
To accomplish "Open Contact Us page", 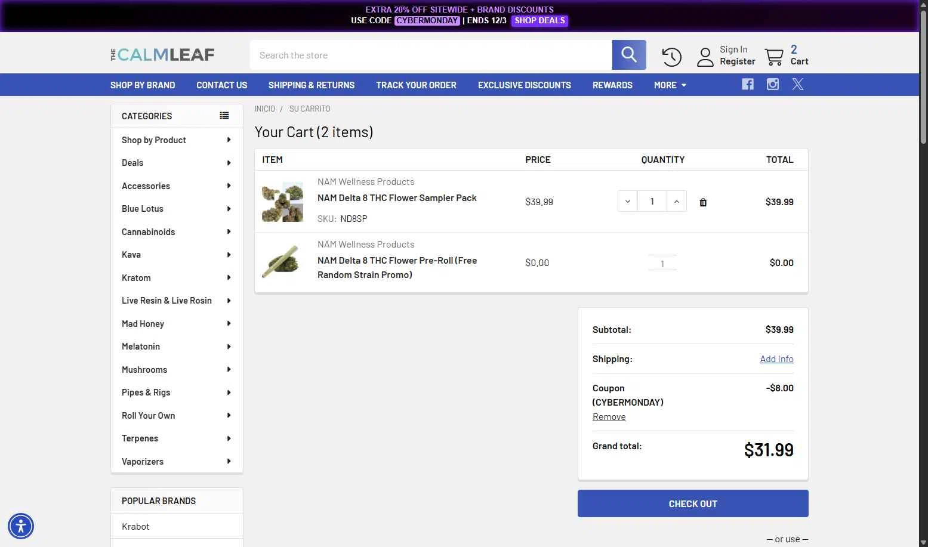I will point(221,85).
